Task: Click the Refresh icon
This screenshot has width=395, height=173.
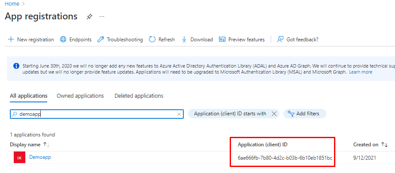Action: click(152, 40)
